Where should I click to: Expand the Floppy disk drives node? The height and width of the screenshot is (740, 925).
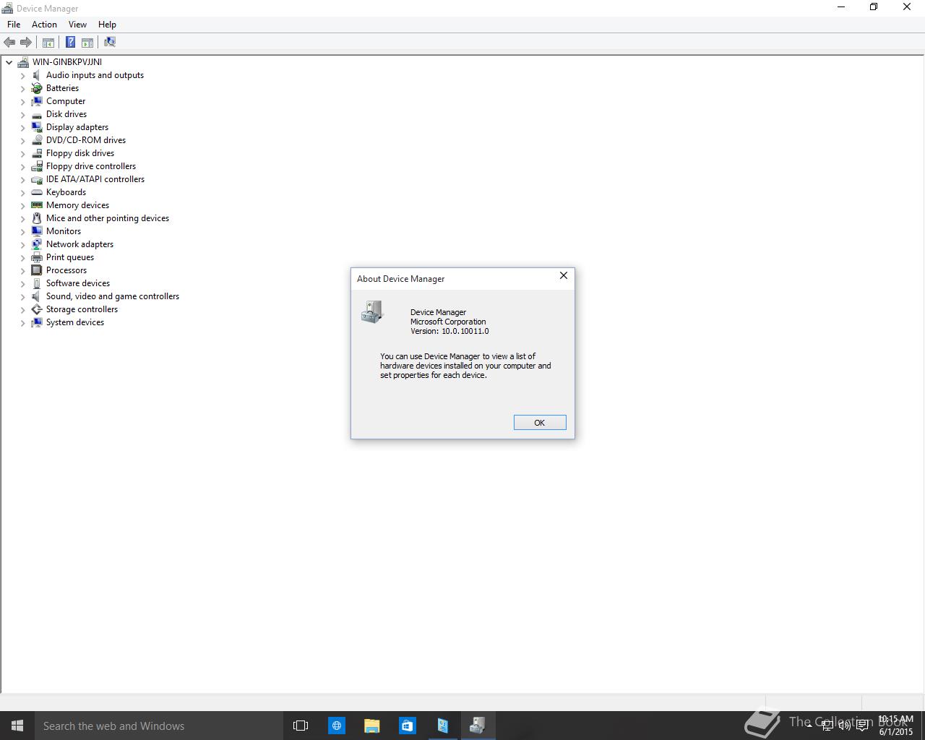22,153
